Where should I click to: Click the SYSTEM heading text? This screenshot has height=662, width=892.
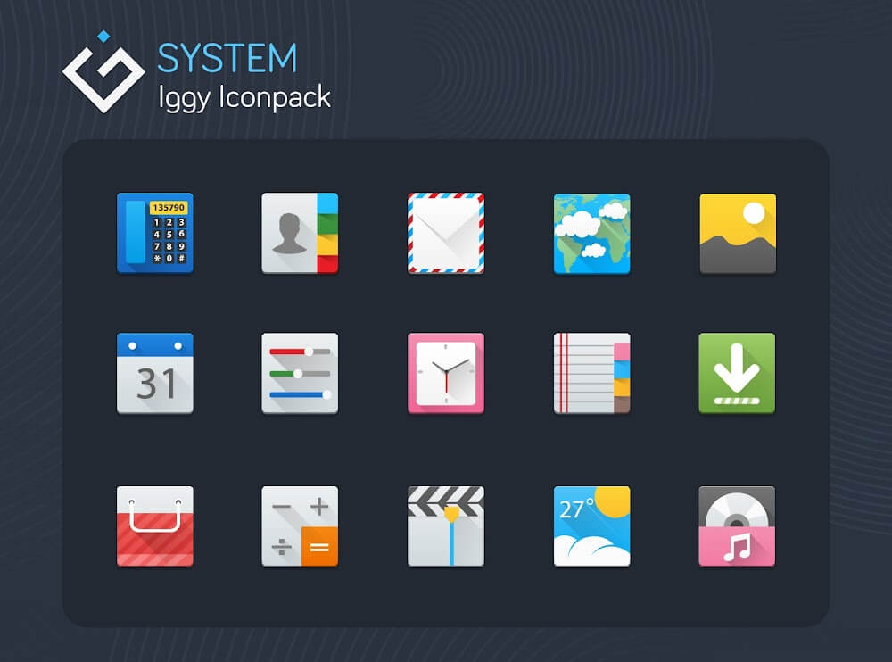pyautogui.click(x=227, y=59)
